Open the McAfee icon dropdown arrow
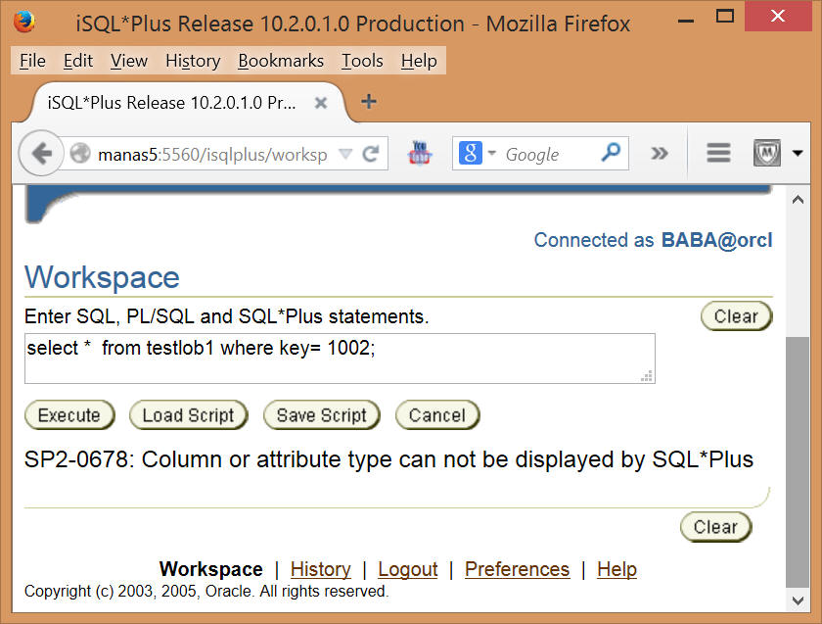The width and height of the screenshot is (822, 624). click(798, 153)
